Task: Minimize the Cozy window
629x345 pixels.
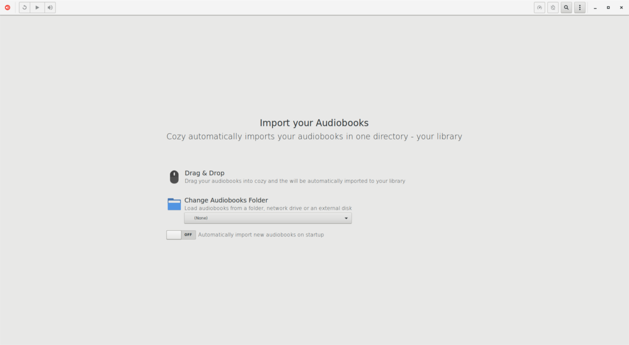Action: (595, 8)
